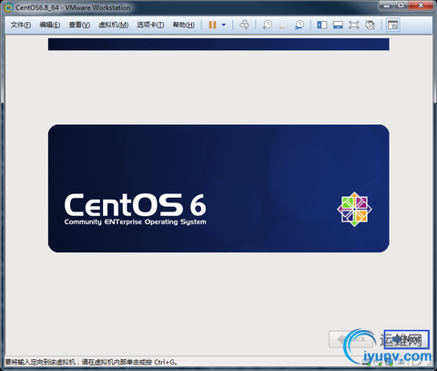Send Ctrl+Alt+Del to the virtual machine
437x371 pixels.
244,25
